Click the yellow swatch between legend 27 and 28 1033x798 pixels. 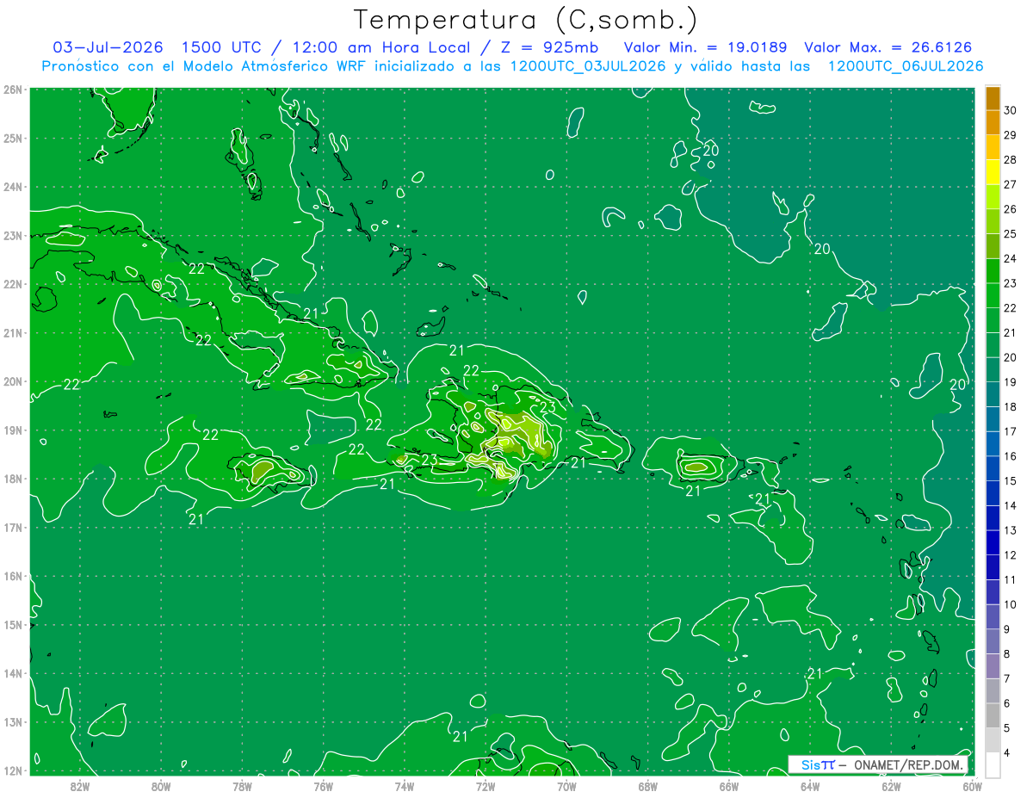pyautogui.click(x=993, y=172)
